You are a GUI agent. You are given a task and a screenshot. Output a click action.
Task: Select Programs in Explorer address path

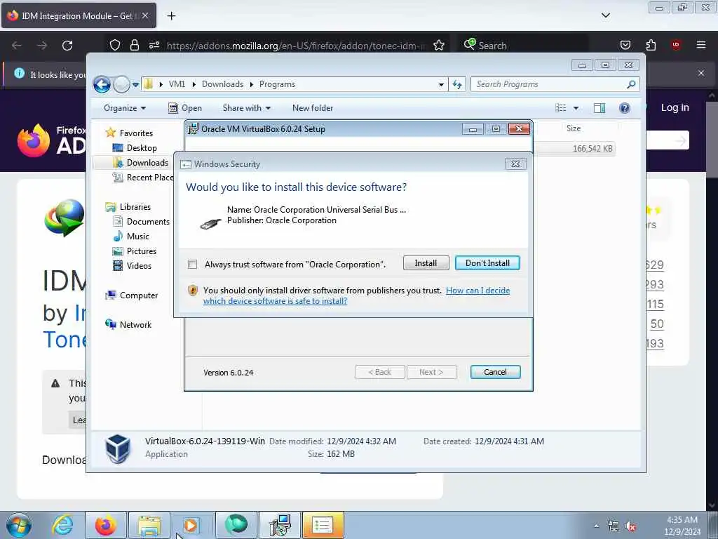click(277, 84)
